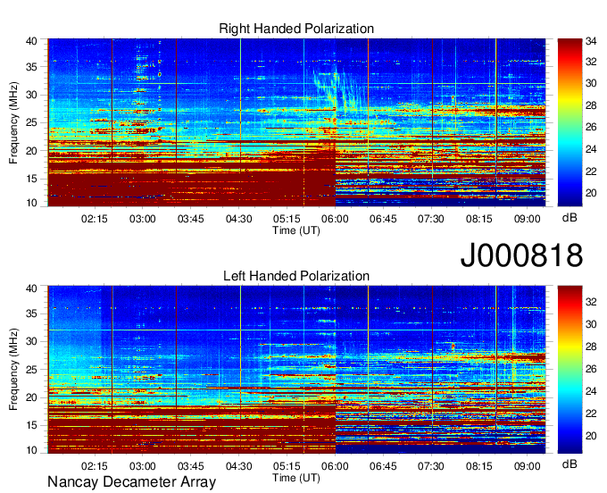The height and width of the screenshot is (493, 607).
Task: Click the '26' tick on Left Handed colorbar
Action: click(591, 369)
